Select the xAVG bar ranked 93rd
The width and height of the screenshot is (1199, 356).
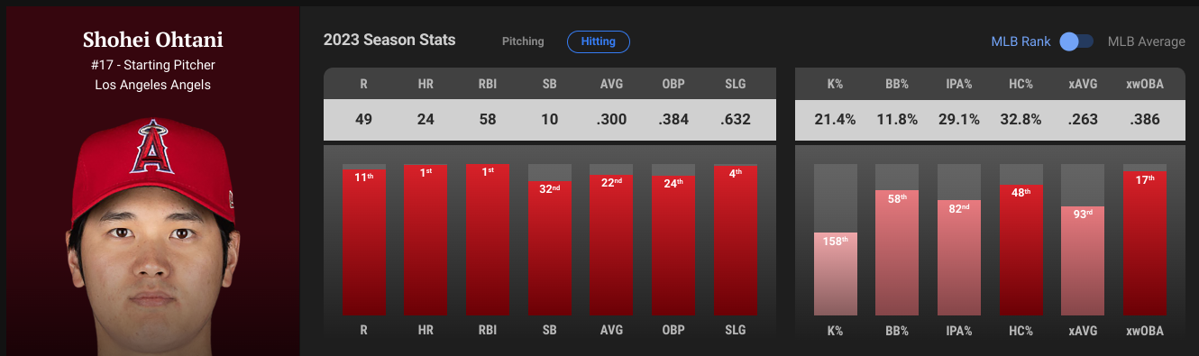click(1083, 260)
